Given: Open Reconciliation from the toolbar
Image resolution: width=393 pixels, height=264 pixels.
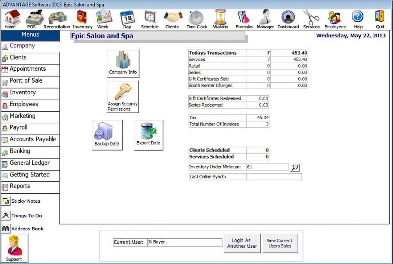Looking at the screenshot, I should coord(57,20).
